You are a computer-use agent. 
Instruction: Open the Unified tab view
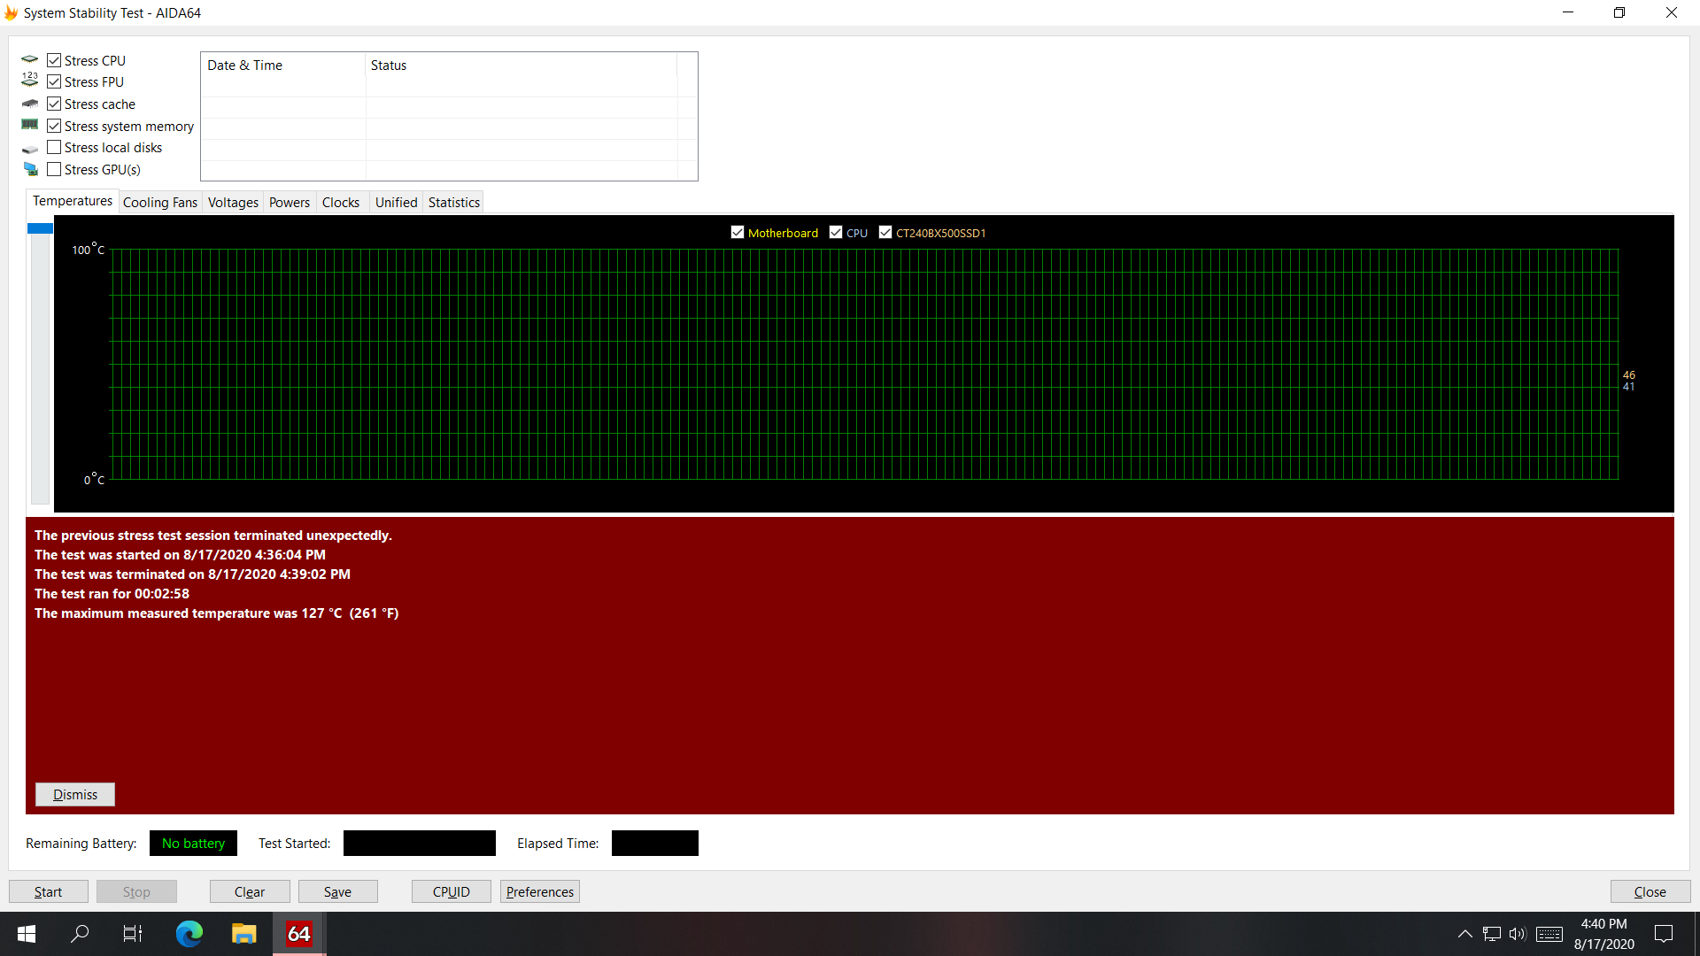click(x=395, y=201)
